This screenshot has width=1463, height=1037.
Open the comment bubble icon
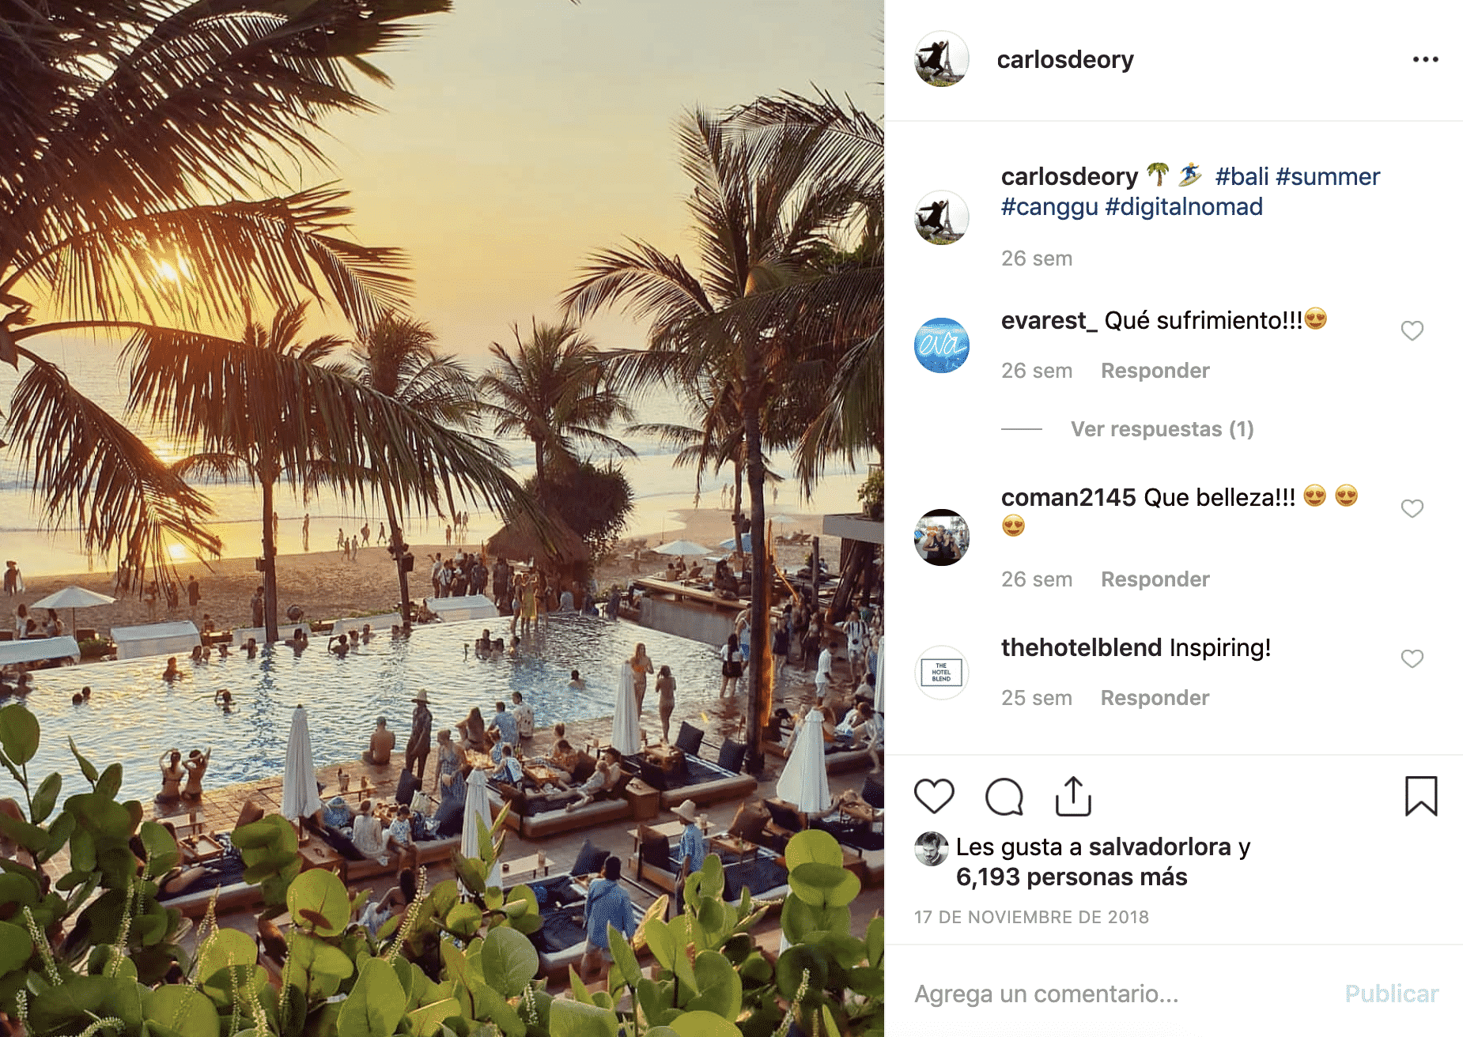tap(1004, 796)
